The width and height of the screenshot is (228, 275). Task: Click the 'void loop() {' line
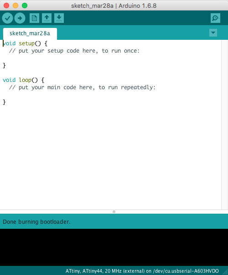coord(24,80)
